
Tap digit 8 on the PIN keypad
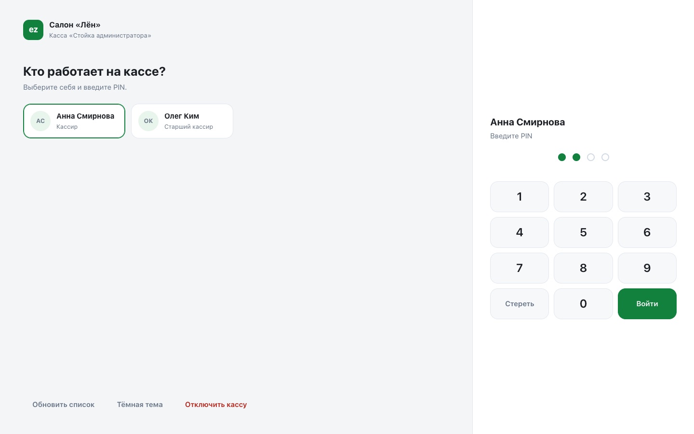point(583,268)
